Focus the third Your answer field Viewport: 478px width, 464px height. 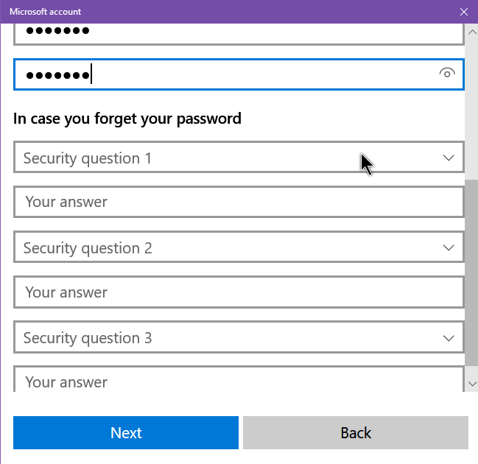[239, 379]
